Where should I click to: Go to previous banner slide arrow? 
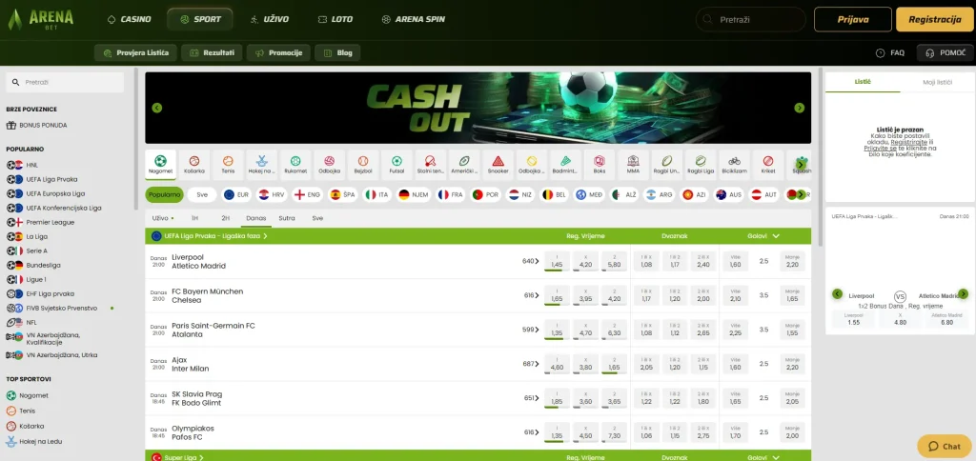point(157,108)
